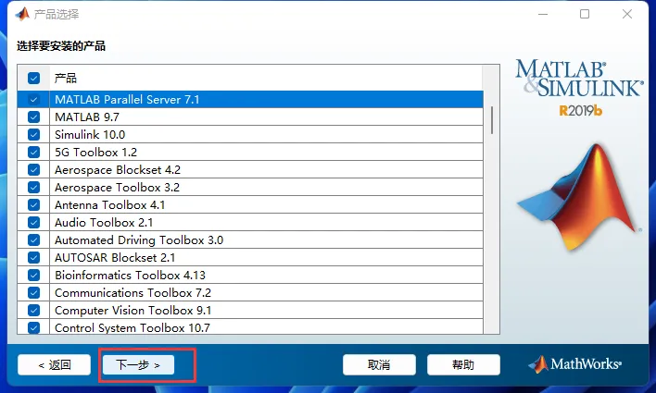Click the 产品 column header
Image resolution: width=656 pixels, height=393 pixels.
pyautogui.click(x=266, y=78)
